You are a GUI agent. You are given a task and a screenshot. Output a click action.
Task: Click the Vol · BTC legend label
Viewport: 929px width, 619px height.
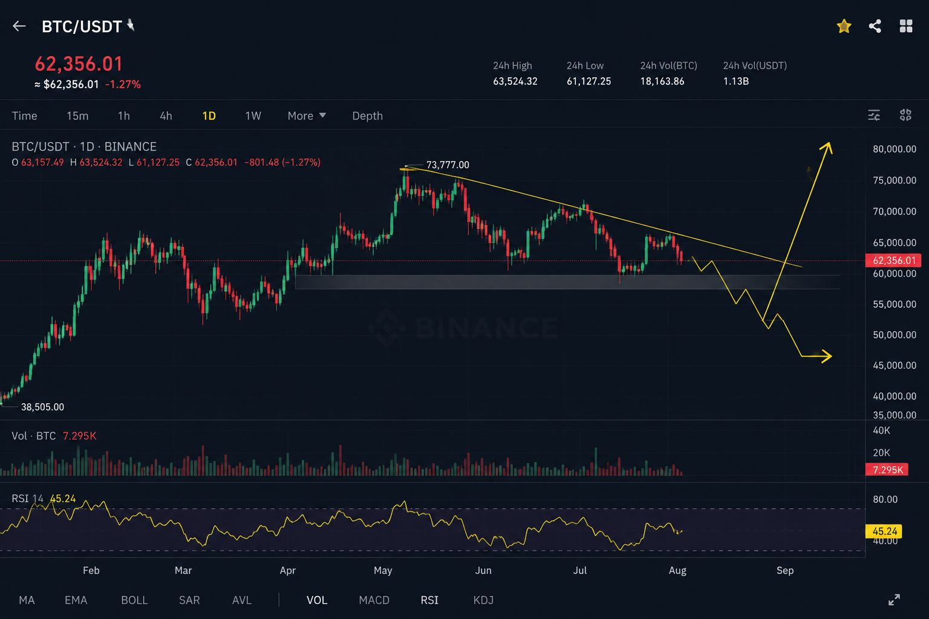coord(34,436)
